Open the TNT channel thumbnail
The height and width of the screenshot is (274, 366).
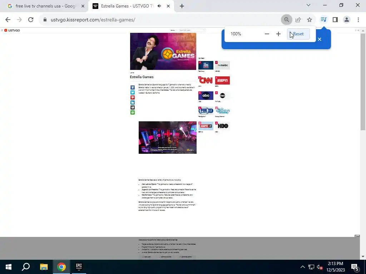coord(222,96)
